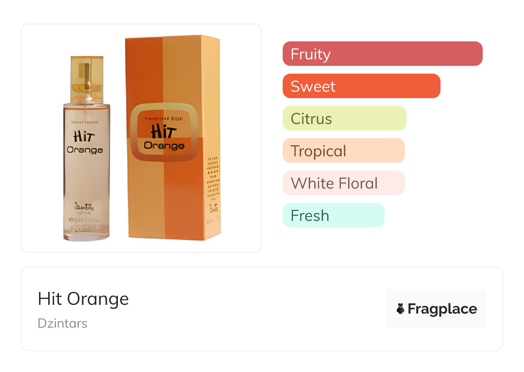The image size is (524, 372).
Task: Click the Hit Orange bottle image
Action: (86, 149)
